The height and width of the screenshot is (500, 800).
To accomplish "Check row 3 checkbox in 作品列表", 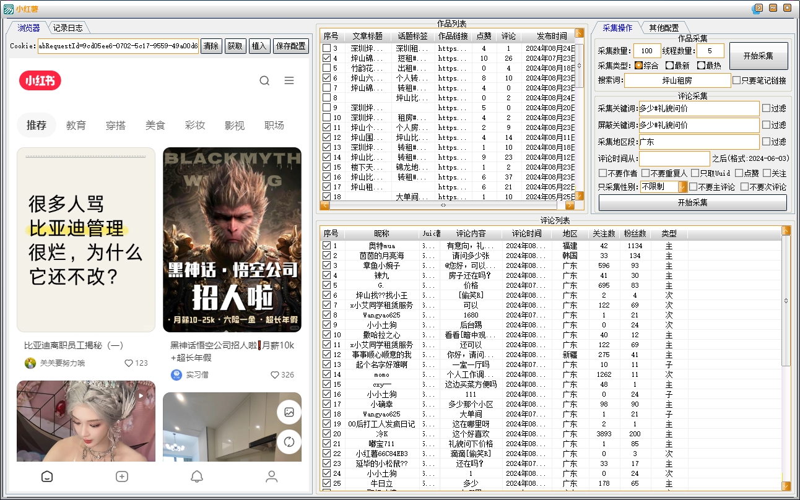I will (326, 48).
